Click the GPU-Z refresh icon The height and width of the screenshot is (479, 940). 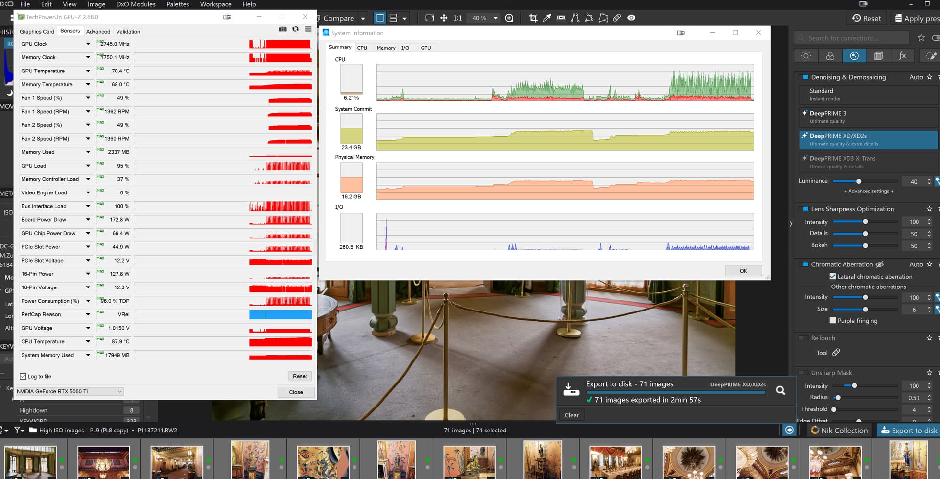(295, 29)
